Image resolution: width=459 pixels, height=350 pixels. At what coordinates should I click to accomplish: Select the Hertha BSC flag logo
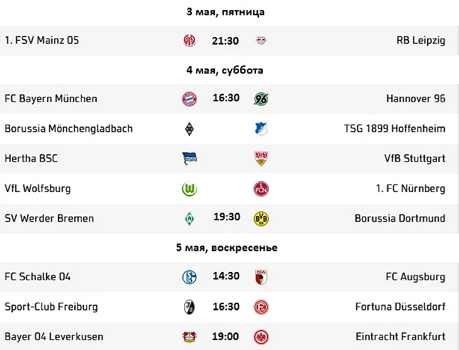point(189,159)
